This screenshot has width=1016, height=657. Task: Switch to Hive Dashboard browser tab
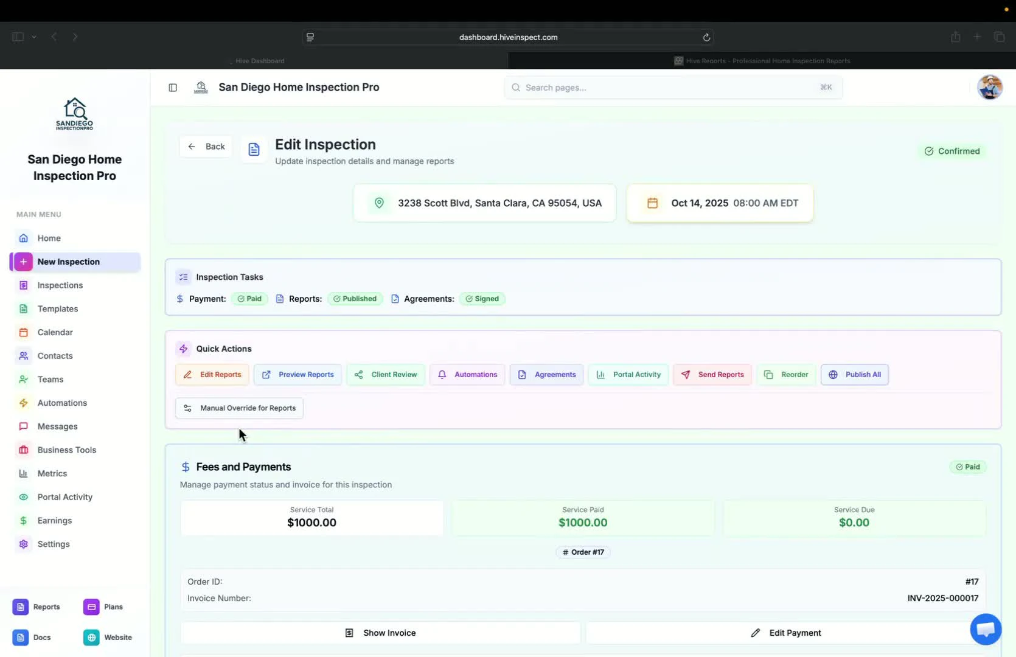(x=254, y=61)
